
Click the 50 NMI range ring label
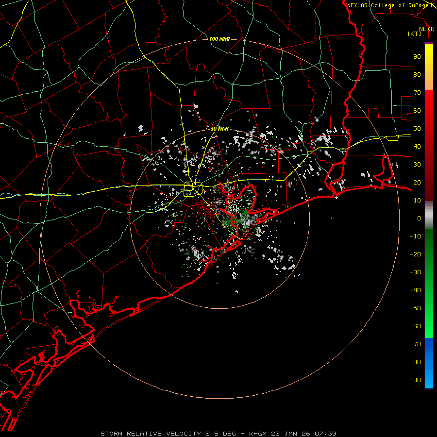click(x=219, y=129)
